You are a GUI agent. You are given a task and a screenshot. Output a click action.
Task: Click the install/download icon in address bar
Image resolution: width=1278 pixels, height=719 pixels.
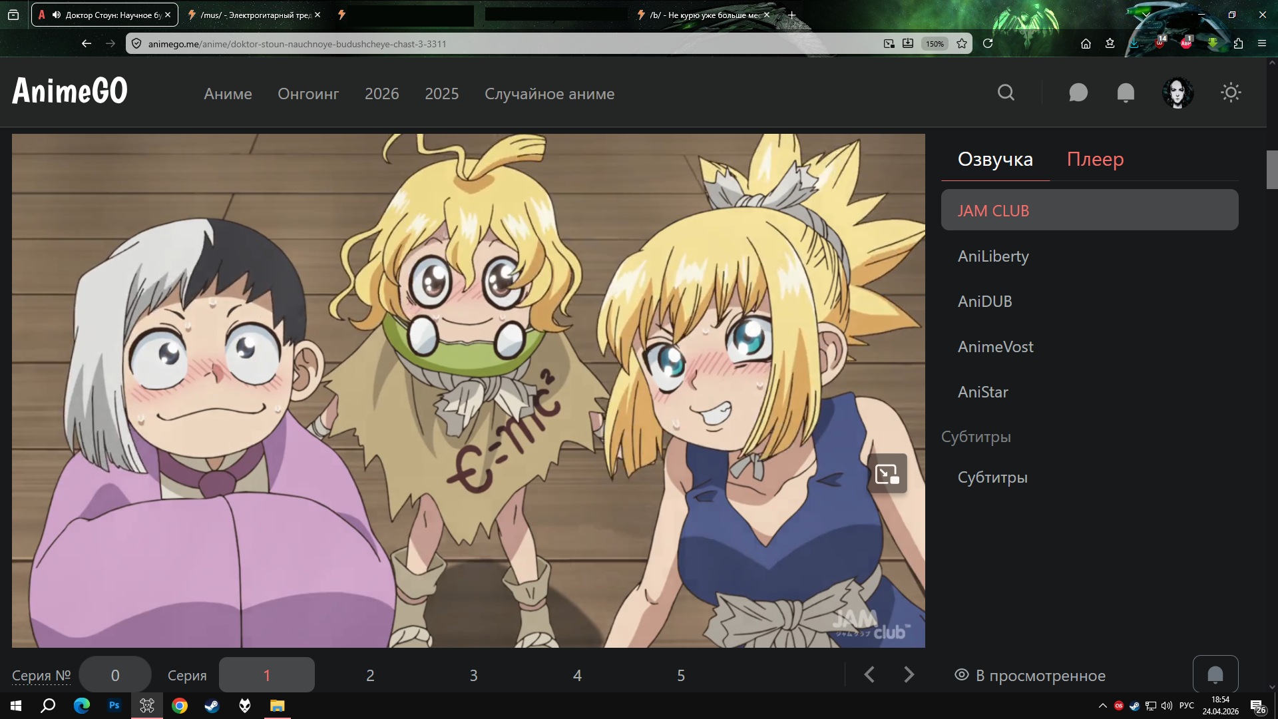pos(908,43)
